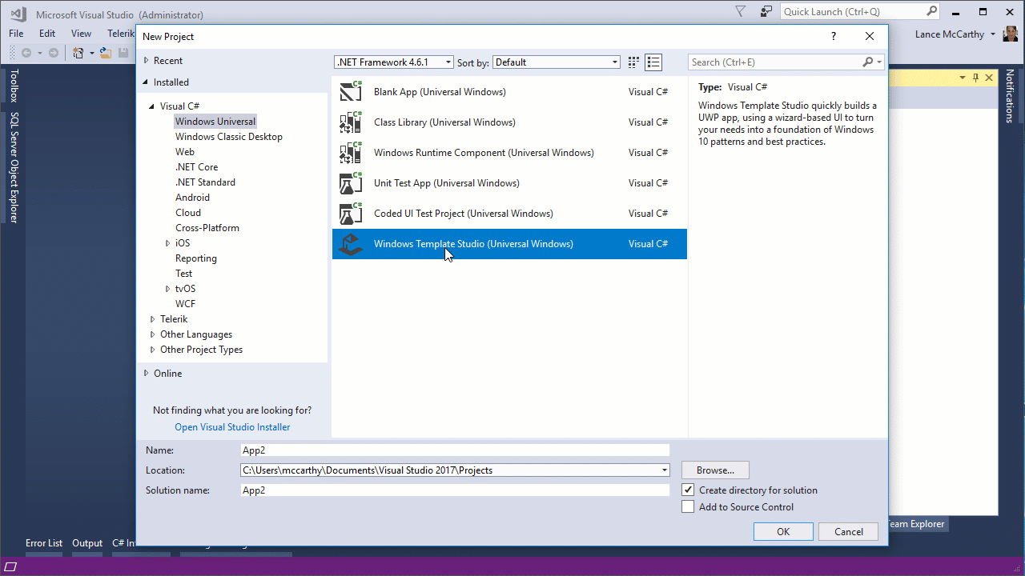Screen dimensions: 1025x576
Task: Open the File menu
Action: coord(16,34)
